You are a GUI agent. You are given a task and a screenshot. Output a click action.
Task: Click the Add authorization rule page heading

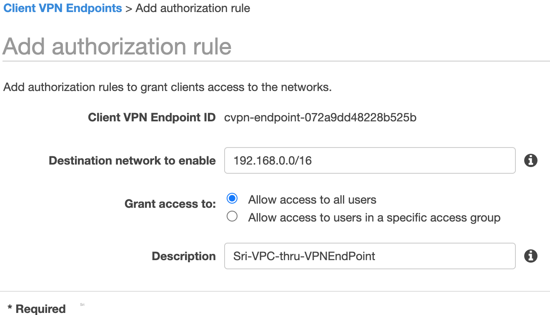click(117, 46)
